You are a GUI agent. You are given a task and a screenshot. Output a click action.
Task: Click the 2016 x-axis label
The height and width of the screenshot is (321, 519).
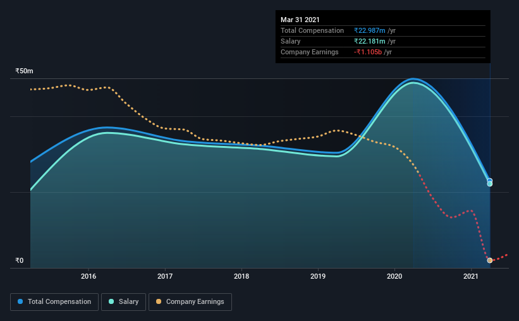[89, 276]
